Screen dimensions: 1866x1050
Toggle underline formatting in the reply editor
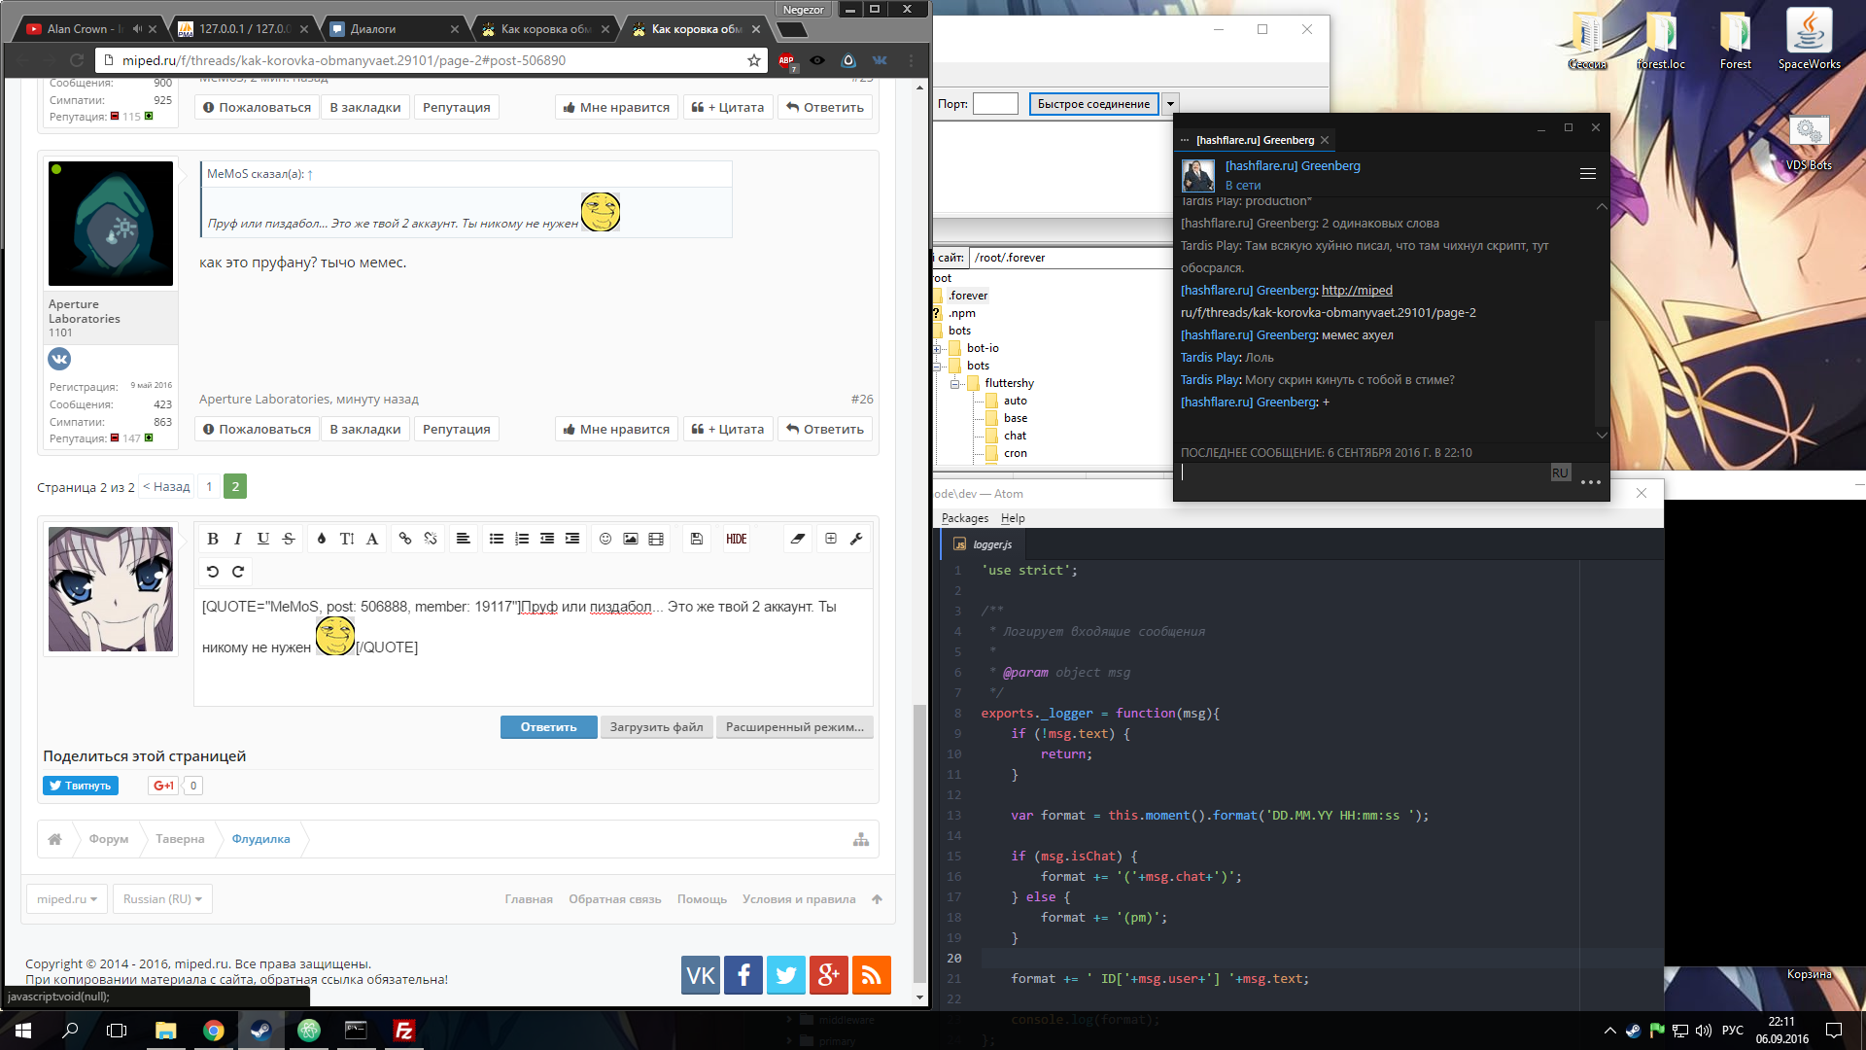click(263, 539)
